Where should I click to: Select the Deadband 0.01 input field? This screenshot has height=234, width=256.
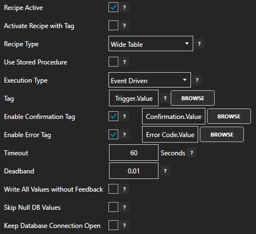coord(134,171)
